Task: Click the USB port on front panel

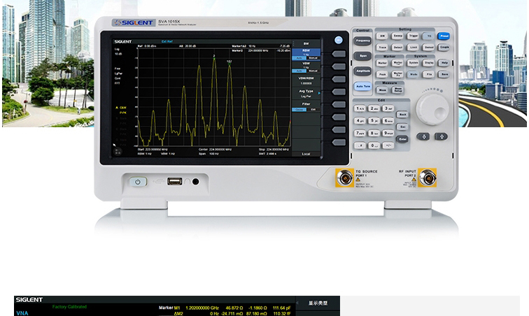Action: [174, 182]
